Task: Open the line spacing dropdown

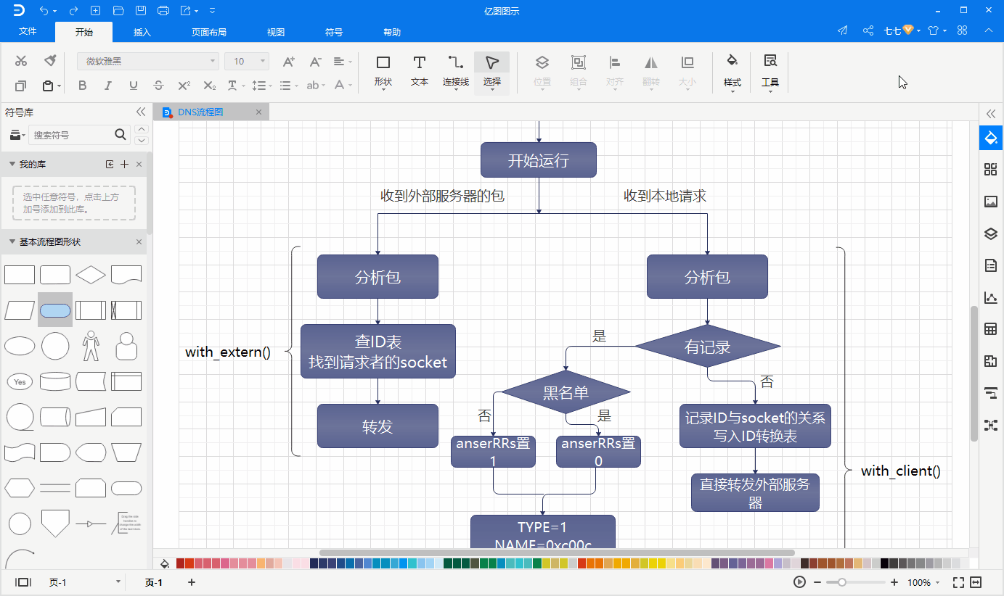Action: [263, 86]
